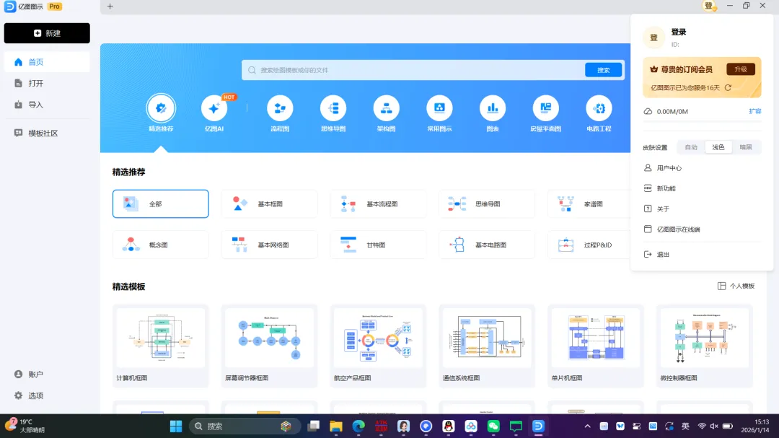Screen dimensions: 779x438
Task: Click the taskbar 搜索 box
Action: [x=245, y=426]
